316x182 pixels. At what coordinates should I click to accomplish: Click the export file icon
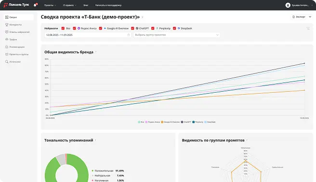293,17
